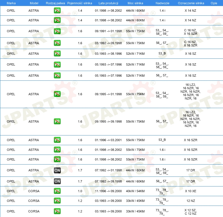The image size is (223, 217).
Task: Click the X 10 XE engine code
Action: tap(190, 191)
